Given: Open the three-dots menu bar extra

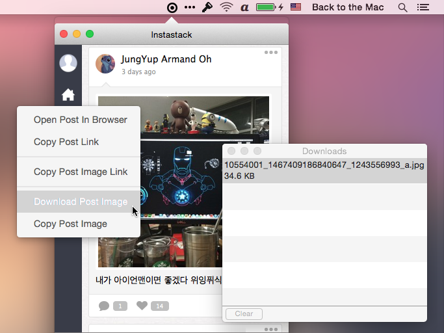Looking at the screenshot, I should [x=189, y=7].
